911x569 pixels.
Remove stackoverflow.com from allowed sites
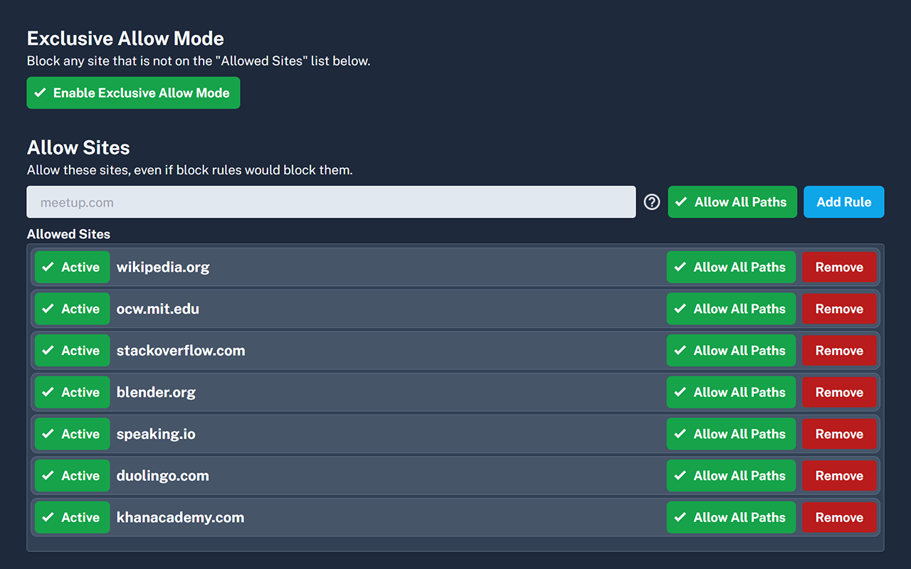pyautogui.click(x=840, y=351)
